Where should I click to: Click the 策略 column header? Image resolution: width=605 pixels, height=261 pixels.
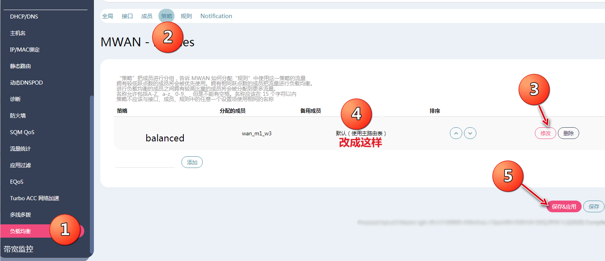pos(122,111)
